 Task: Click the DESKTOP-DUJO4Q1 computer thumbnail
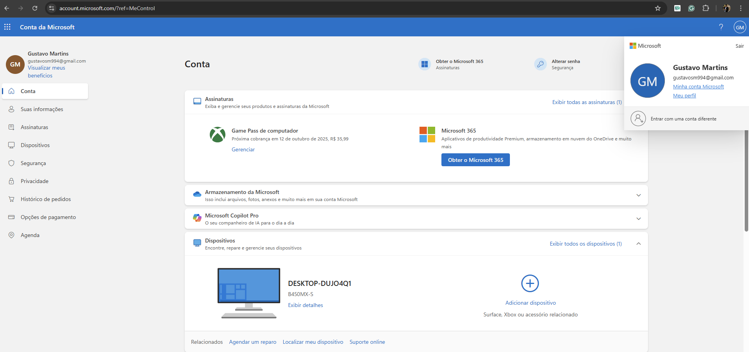pyautogui.click(x=249, y=293)
